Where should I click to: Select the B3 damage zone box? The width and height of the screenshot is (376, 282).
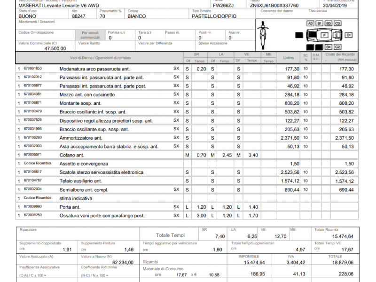(328, 23)
